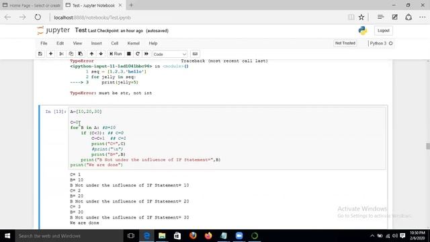Cut selected cells with scissors icon
The height and width of the screenshot is (242, 430).
(x=61, y=54)
